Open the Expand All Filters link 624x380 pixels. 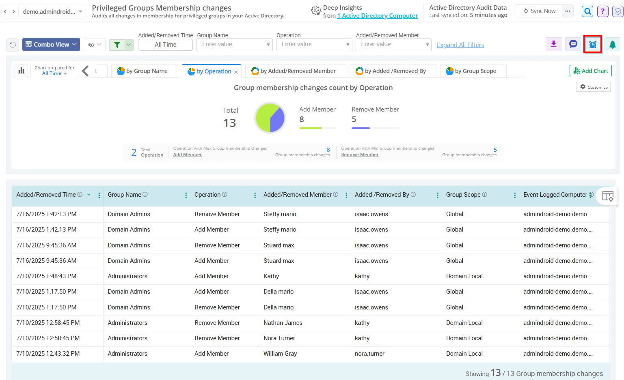pyautogui.click(x=460, y=45)
